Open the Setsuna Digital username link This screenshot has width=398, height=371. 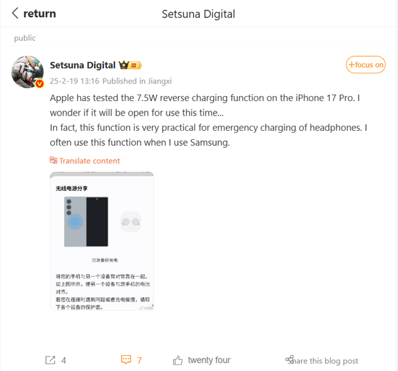(x=83, y=65)
